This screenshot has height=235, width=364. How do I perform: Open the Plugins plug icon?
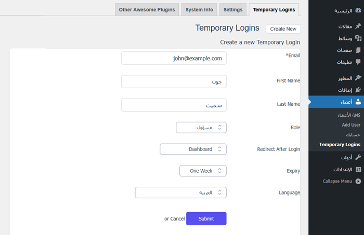coord(358,90)
